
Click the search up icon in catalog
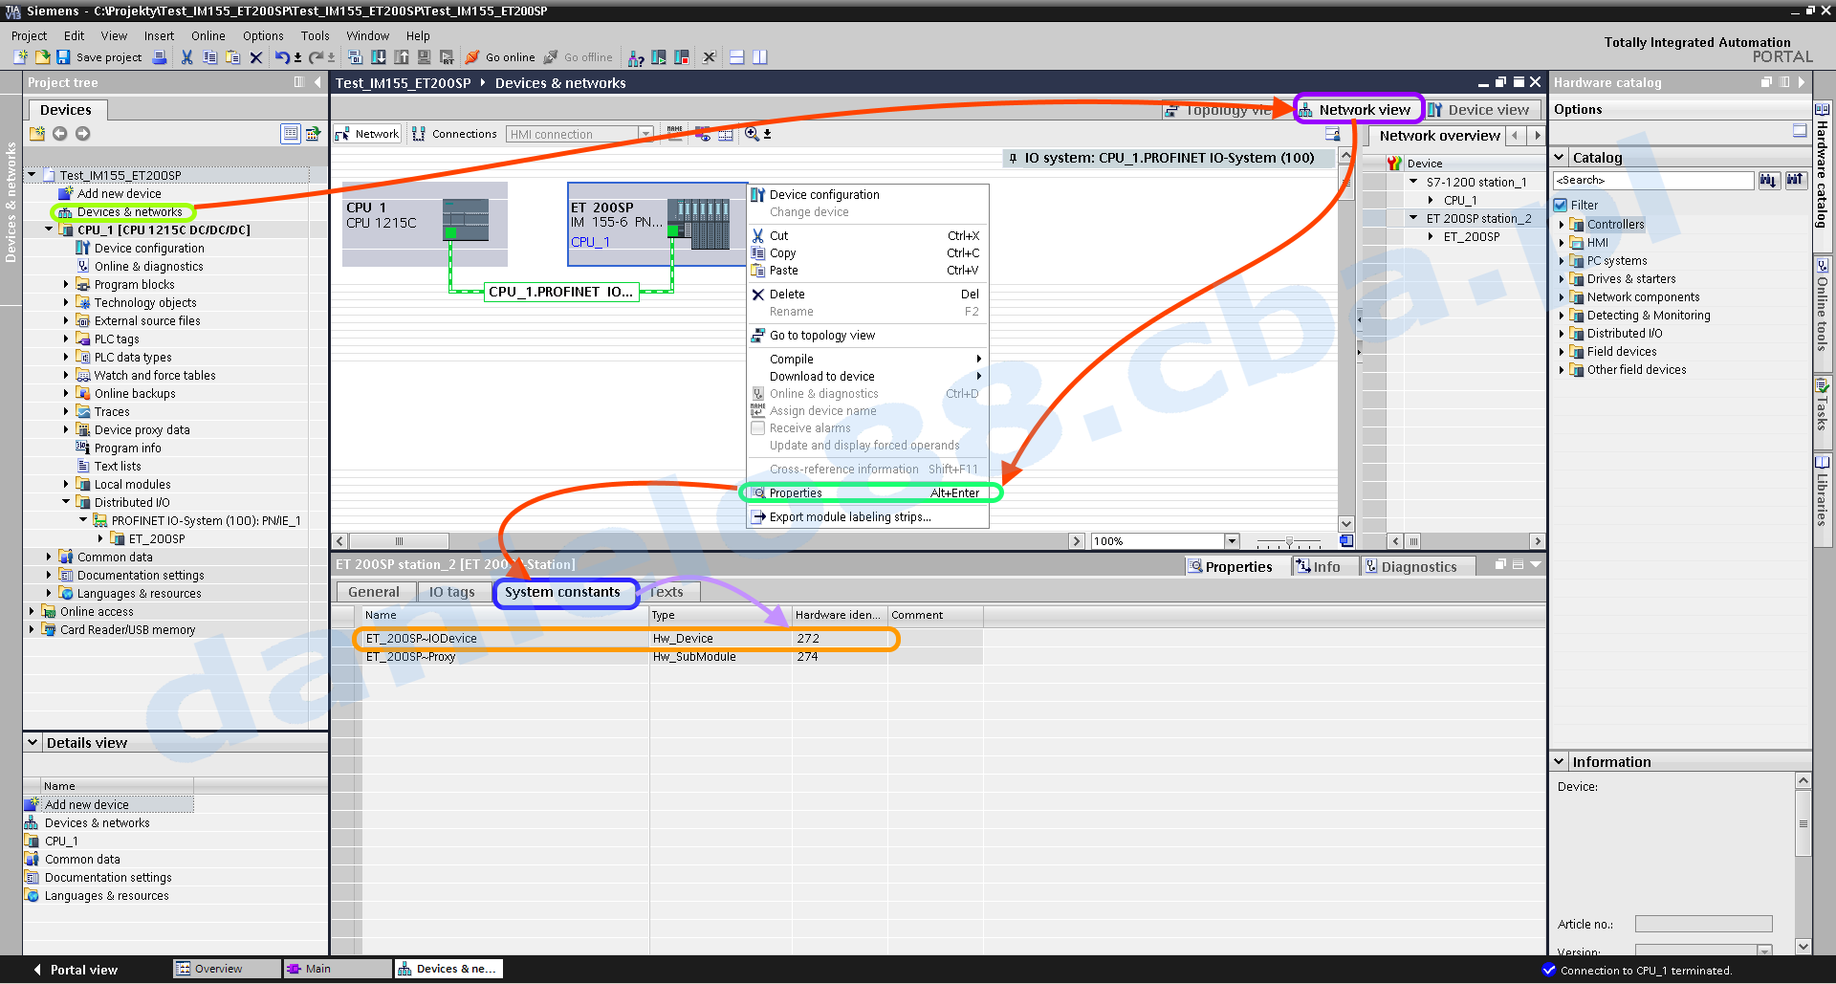pos(1795,180)
